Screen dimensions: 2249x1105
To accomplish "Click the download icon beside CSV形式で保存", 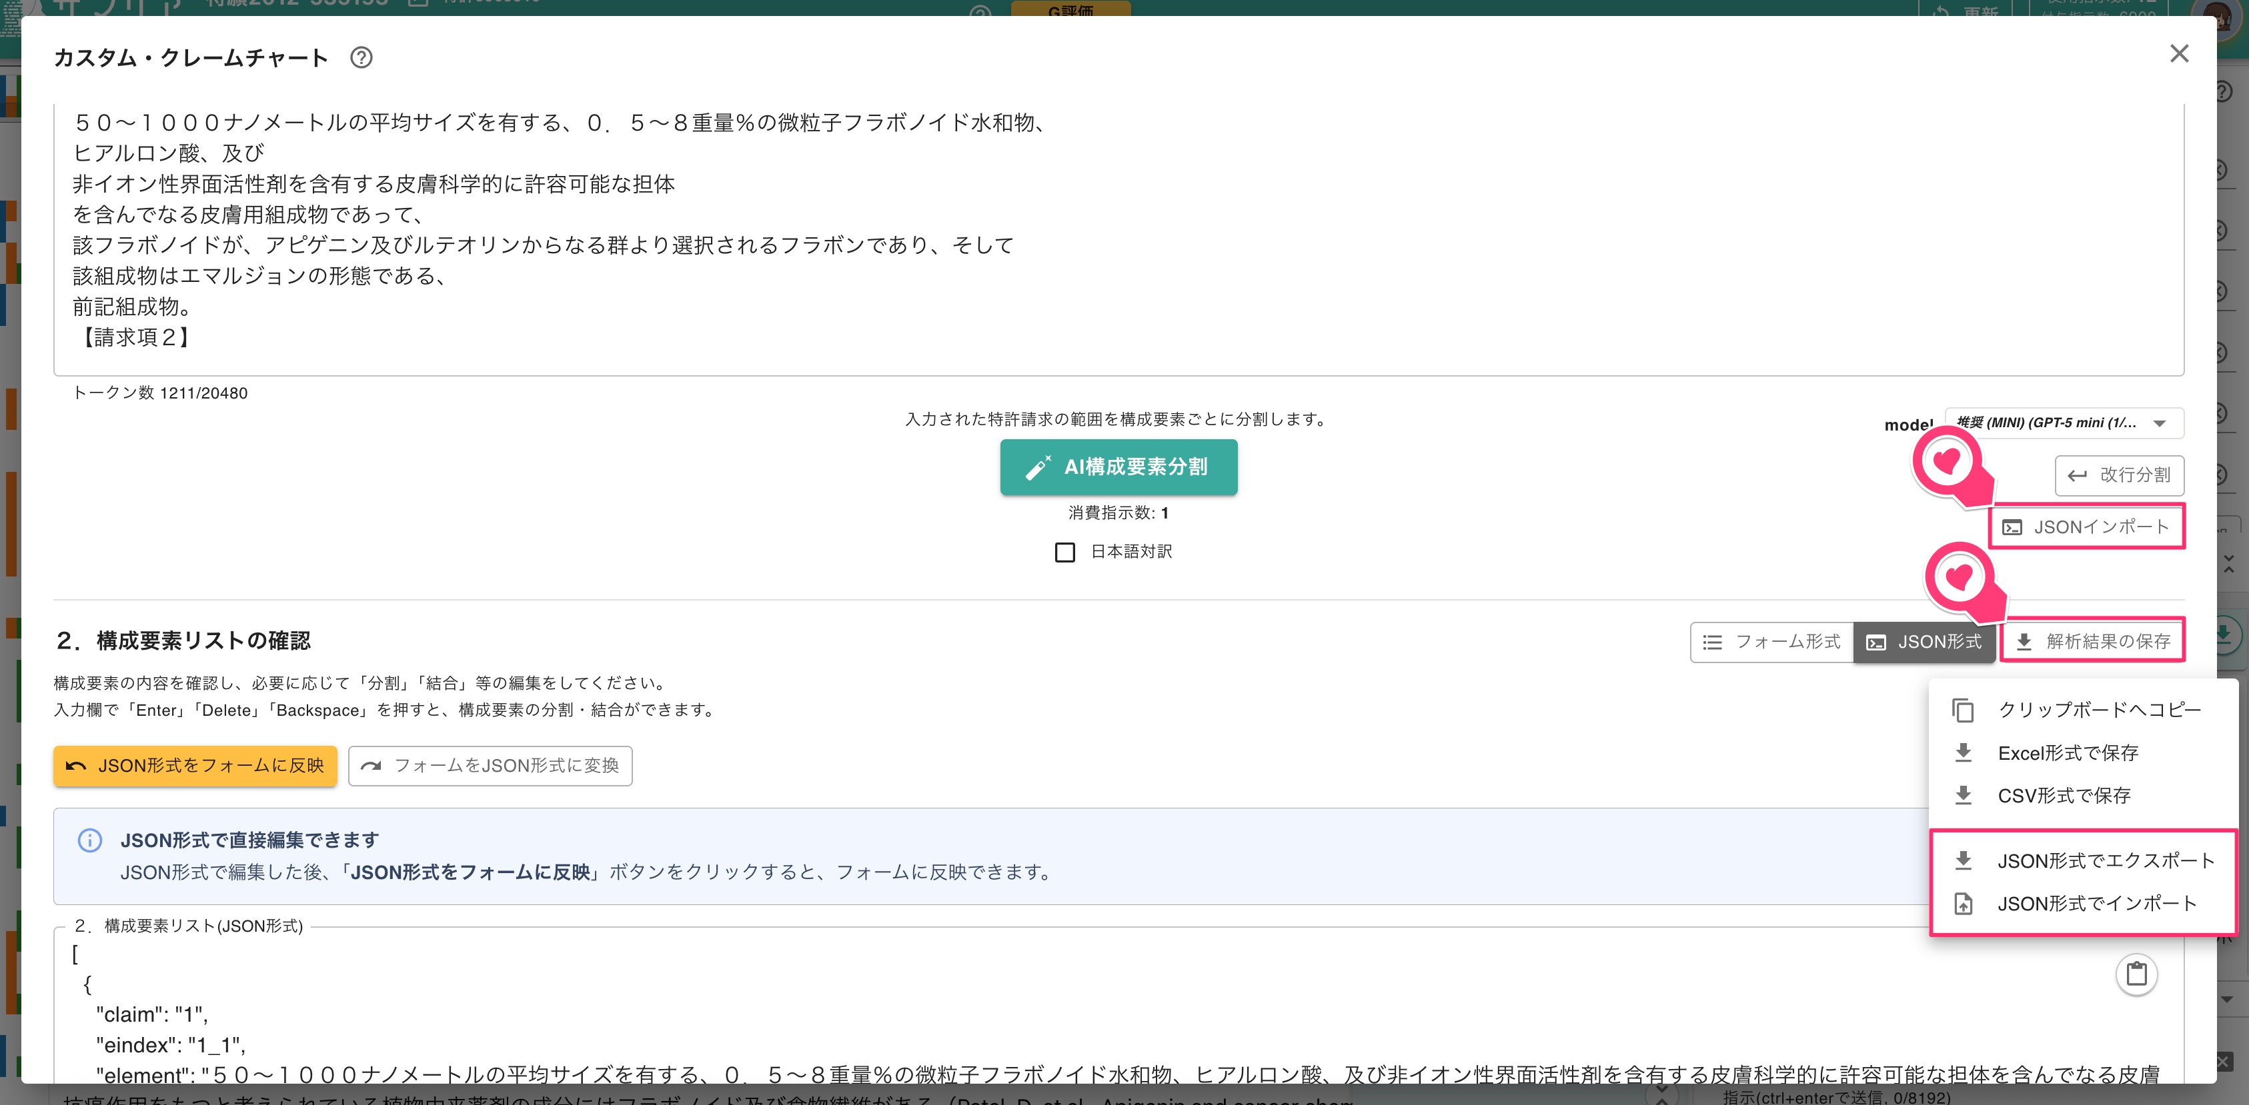I will coord(1963,795).
